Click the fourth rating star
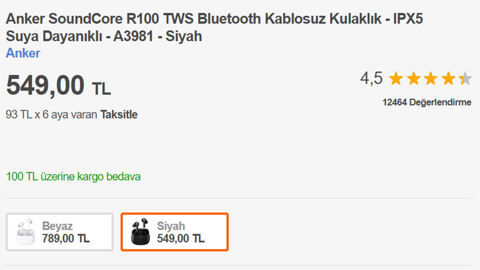The width and height of the screenshot is (480, 270). 448,79
